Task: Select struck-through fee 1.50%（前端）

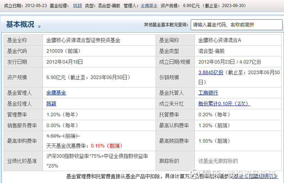Action: [x=63, y=136]
